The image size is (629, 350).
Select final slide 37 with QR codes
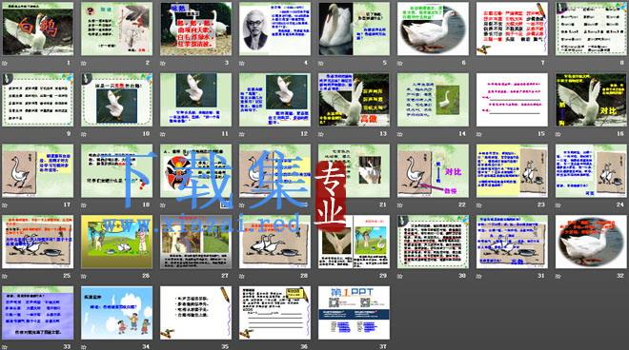tap(354, 313)
